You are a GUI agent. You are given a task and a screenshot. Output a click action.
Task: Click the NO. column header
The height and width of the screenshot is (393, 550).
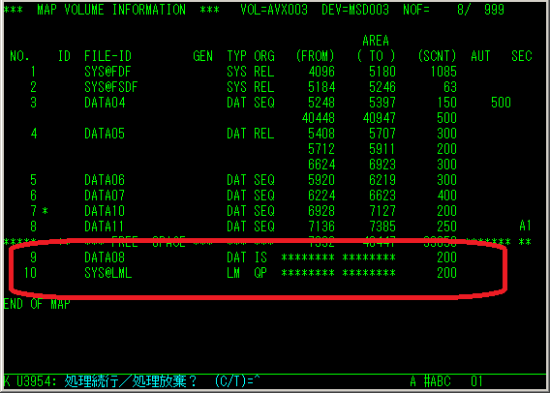pyautogui.click(x=19, y=56)
